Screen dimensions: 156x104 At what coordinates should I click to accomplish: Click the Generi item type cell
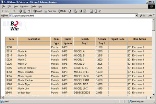pyautogui.click(x=56, y=68)
